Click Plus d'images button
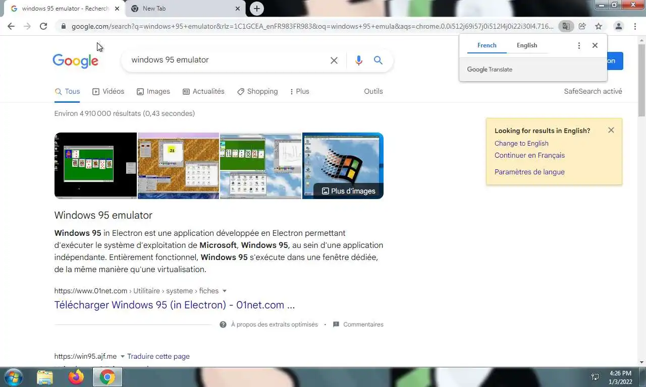The width and height of the screenshot is (646, 387). point(349,191)
